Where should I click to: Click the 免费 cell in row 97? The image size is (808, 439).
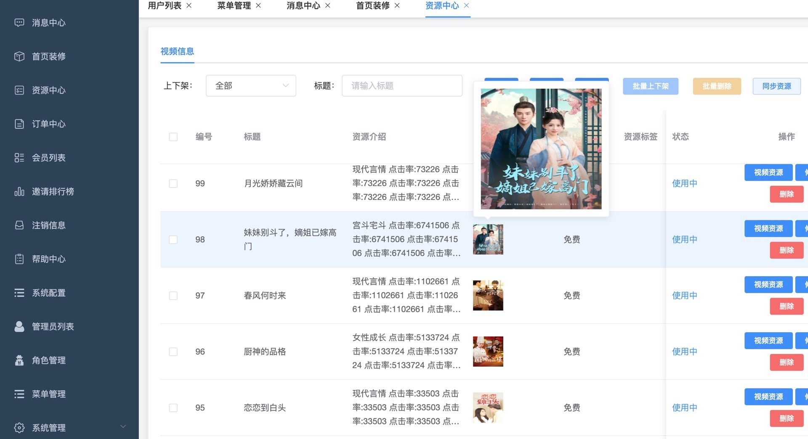point(572,296)
